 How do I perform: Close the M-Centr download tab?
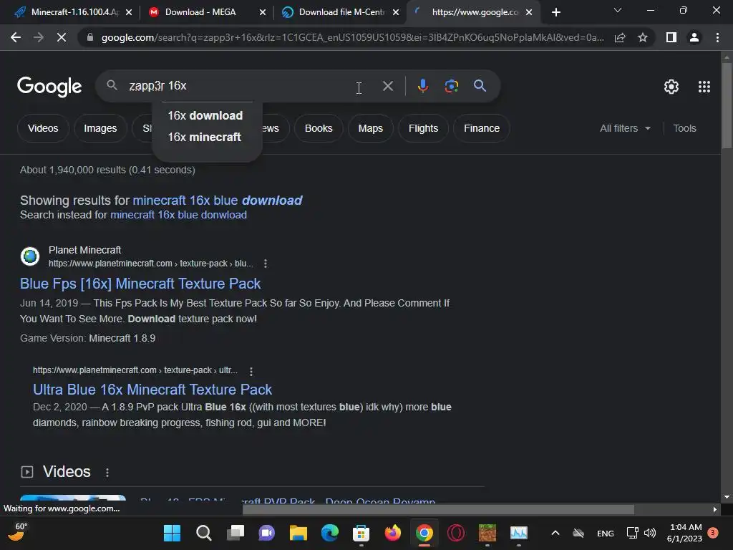tap(395, 12)
